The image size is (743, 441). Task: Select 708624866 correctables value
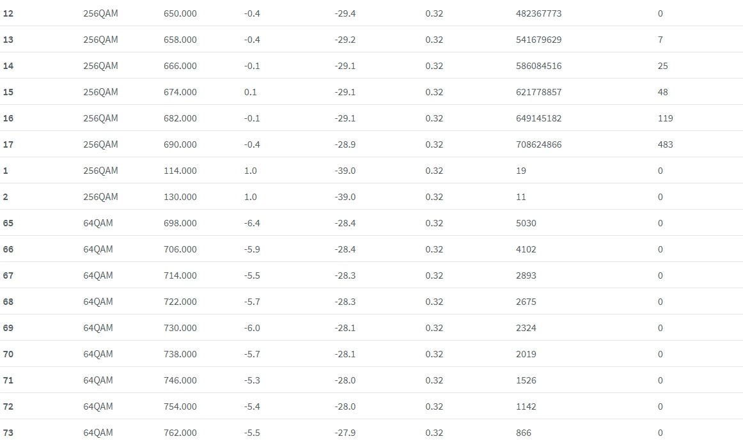538,144
